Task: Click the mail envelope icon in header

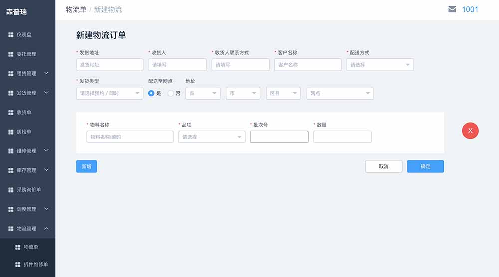Action: [x=452, y=9]
